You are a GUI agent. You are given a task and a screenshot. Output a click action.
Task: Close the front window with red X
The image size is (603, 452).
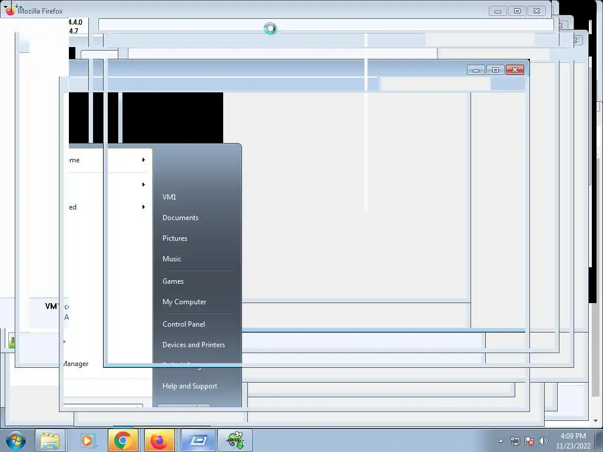click(515, 69)
